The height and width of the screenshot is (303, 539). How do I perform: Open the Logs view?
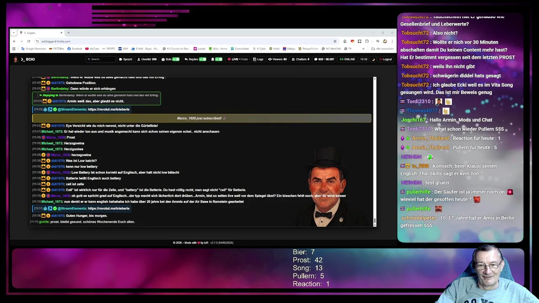[258, 59]
